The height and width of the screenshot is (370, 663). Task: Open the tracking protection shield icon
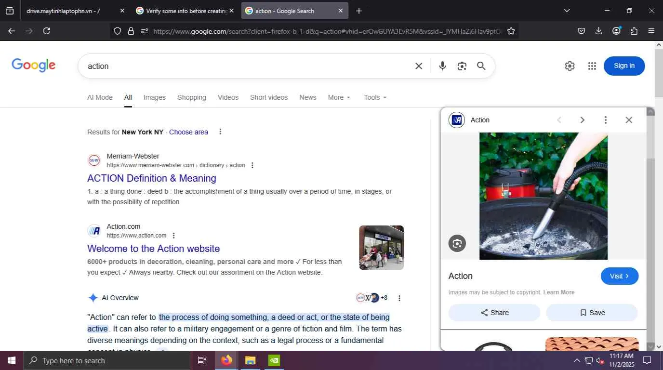tap(118, 31)
